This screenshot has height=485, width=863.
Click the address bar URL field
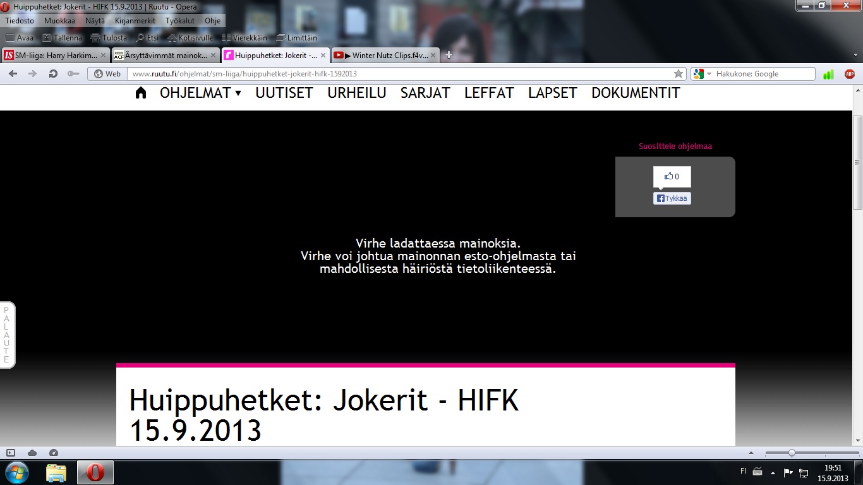398,74
